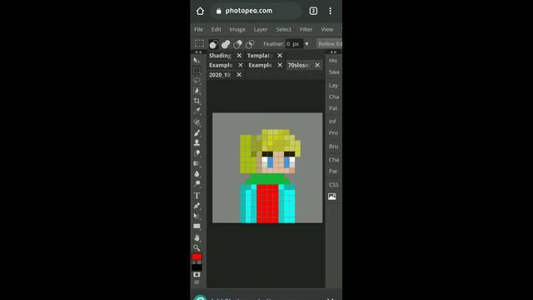
Task: Close the 70sloser document tab
Action: pyautogui.click(x=317, y=65)
